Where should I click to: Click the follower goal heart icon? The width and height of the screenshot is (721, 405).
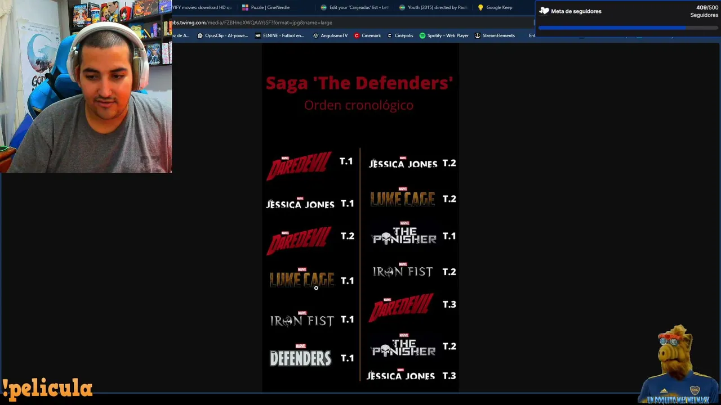coord(544,11)
